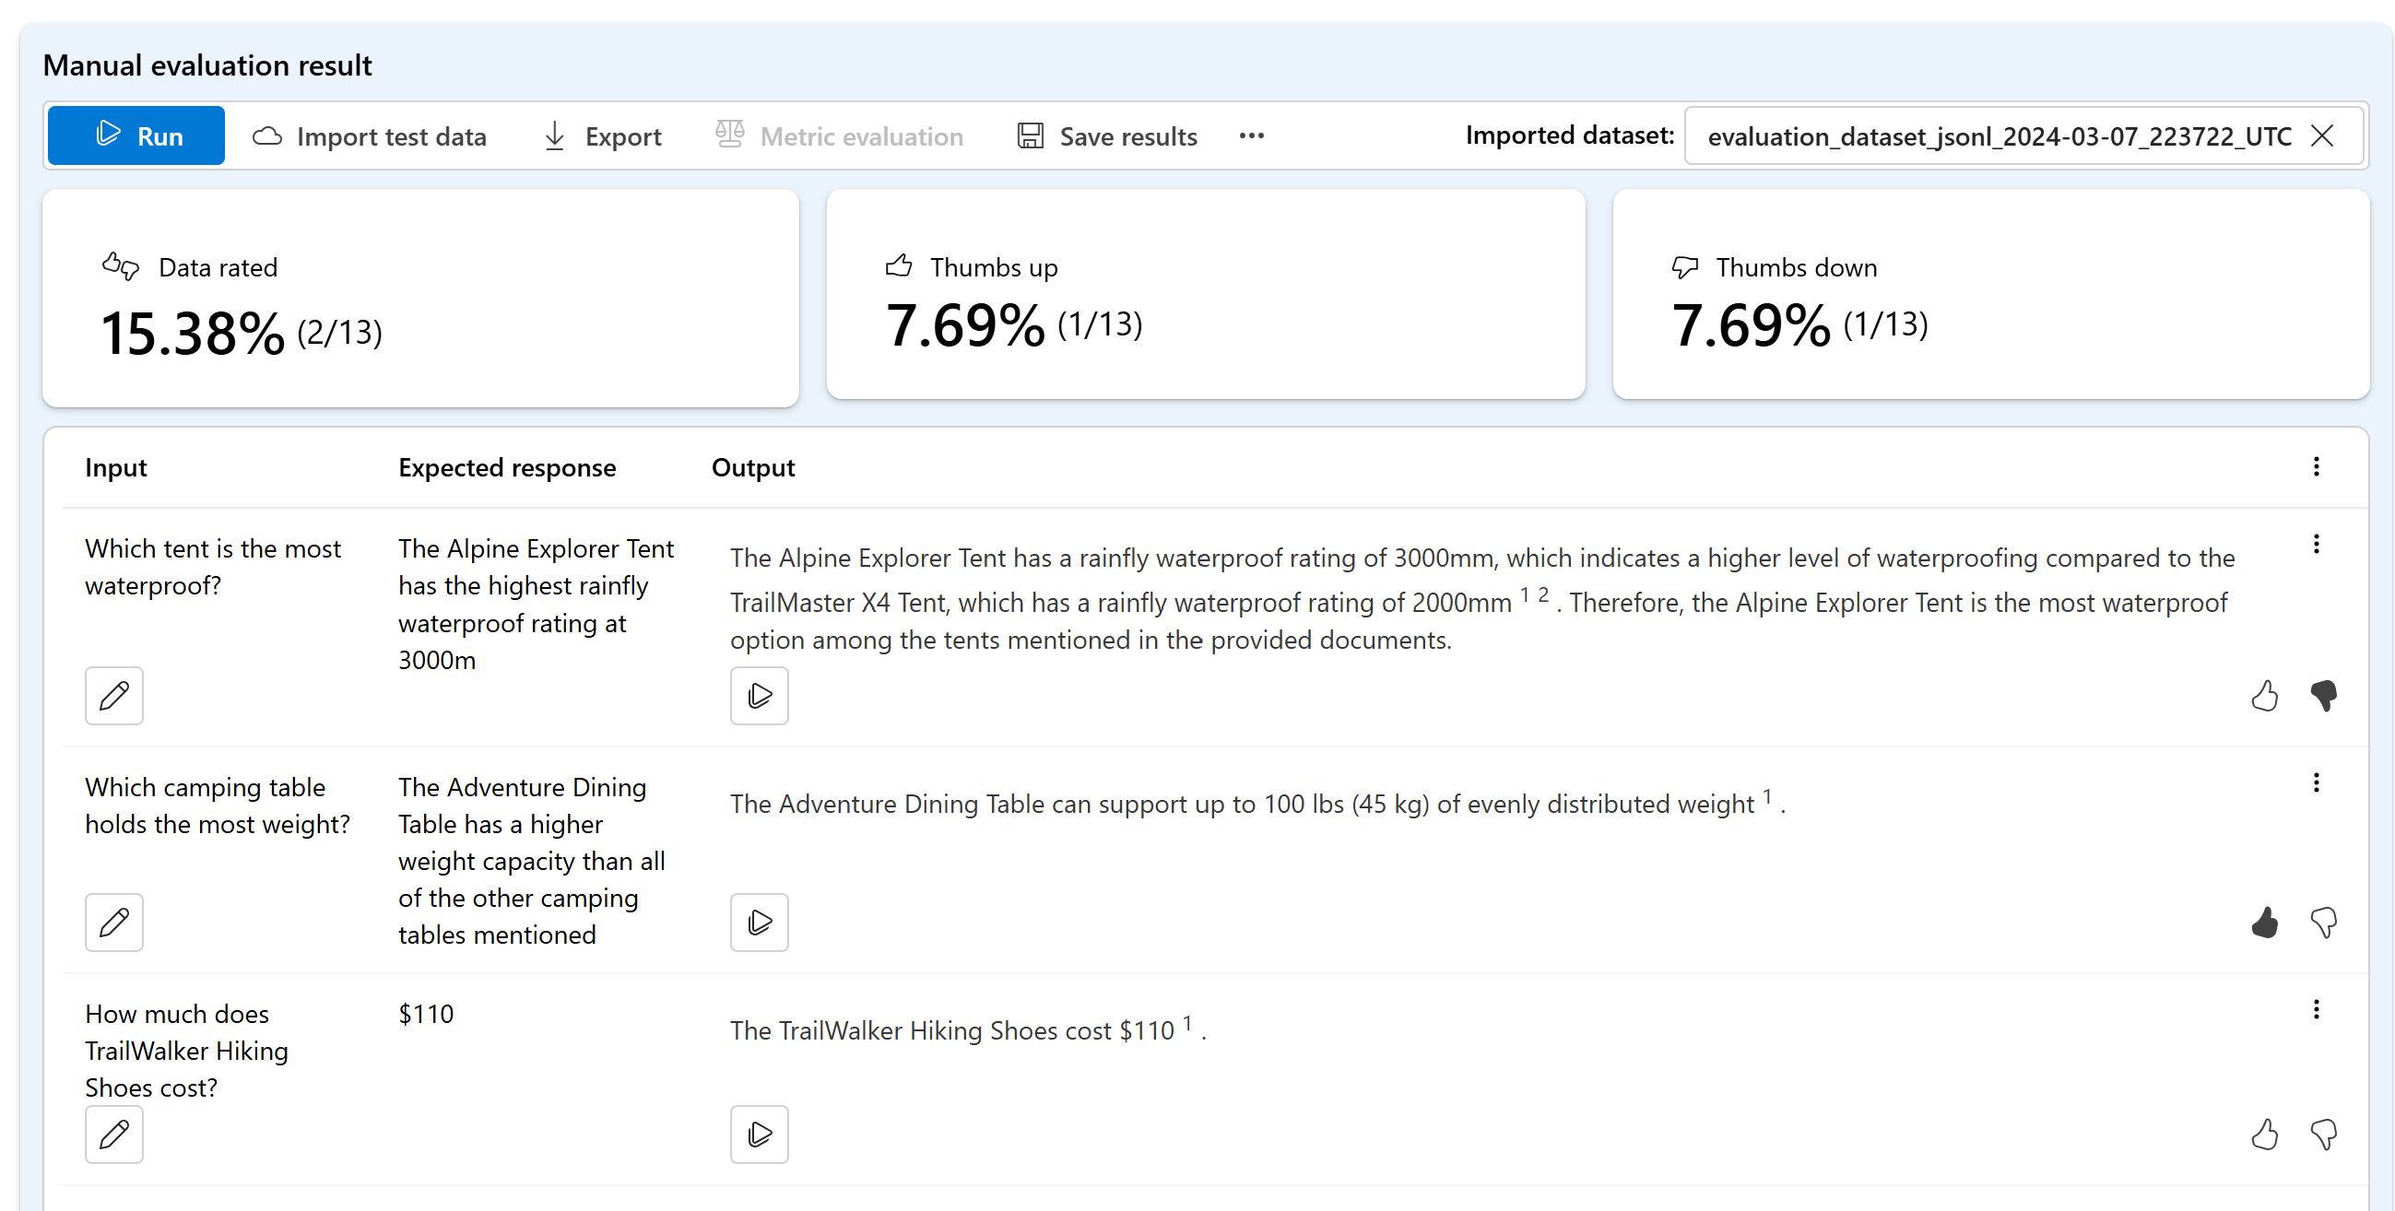
Task: Remove the imported dataset with X
Action: 2321,135
